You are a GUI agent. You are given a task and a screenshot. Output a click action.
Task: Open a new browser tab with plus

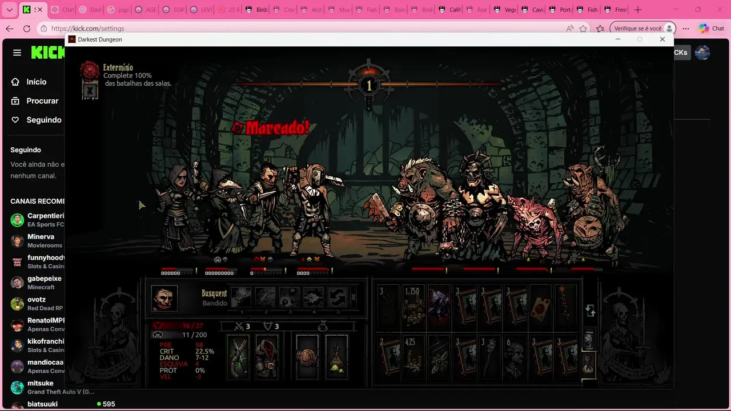(x=638, y=10)
